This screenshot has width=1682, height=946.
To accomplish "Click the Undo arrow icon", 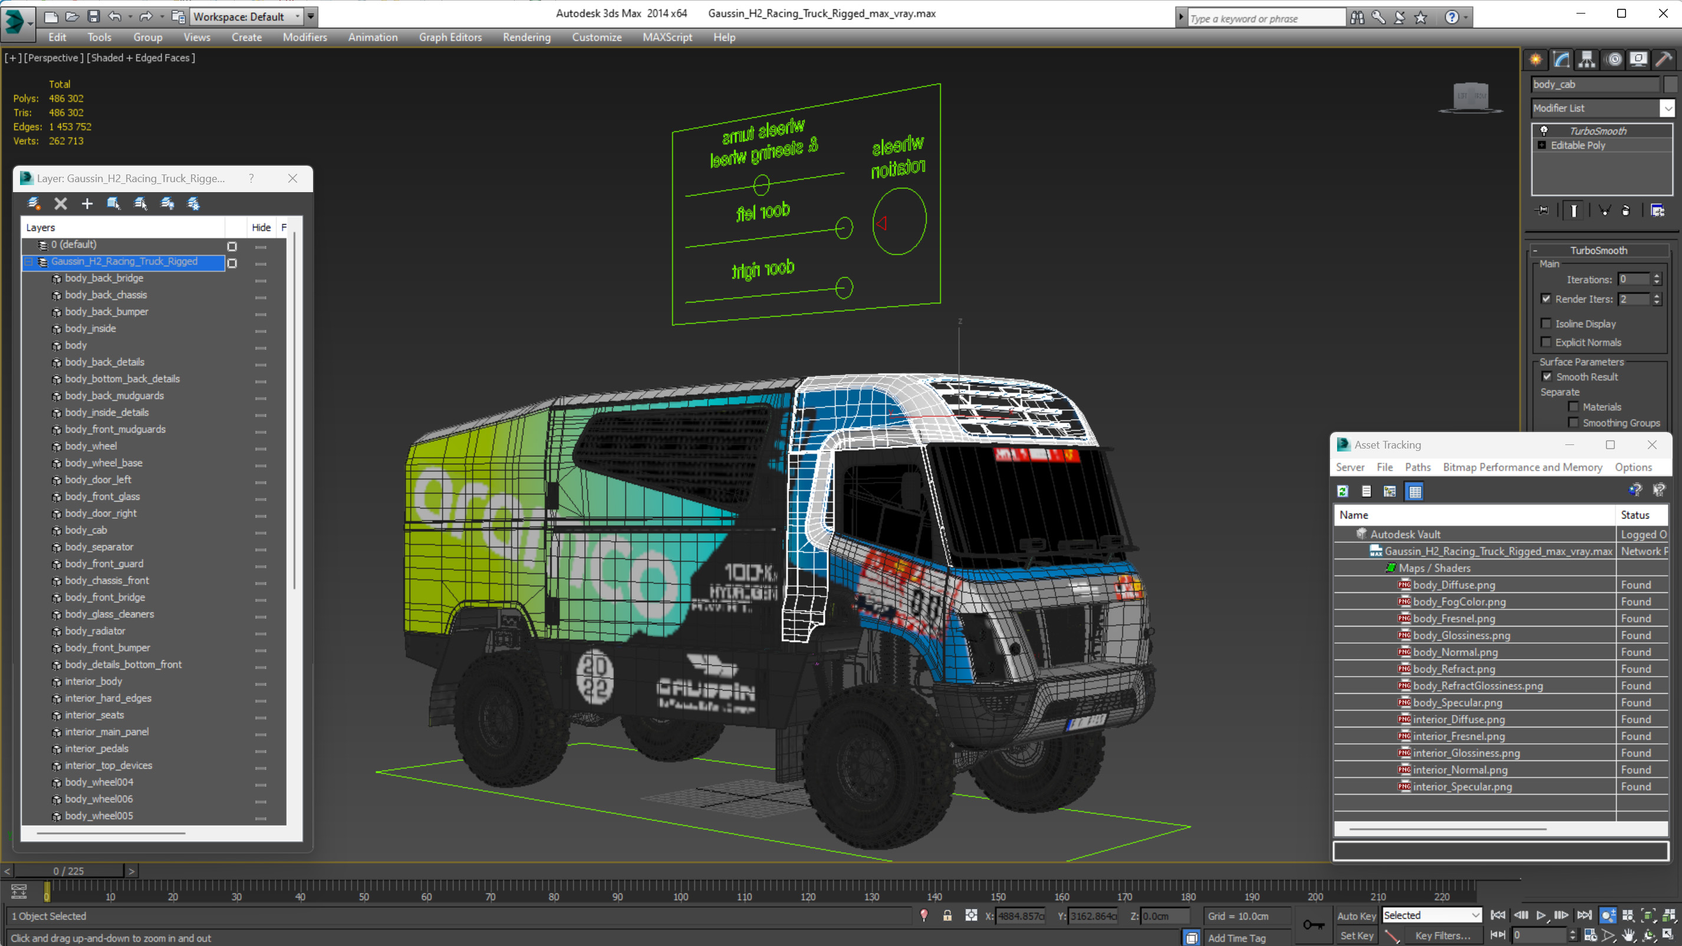I will (x=114, y=17).
